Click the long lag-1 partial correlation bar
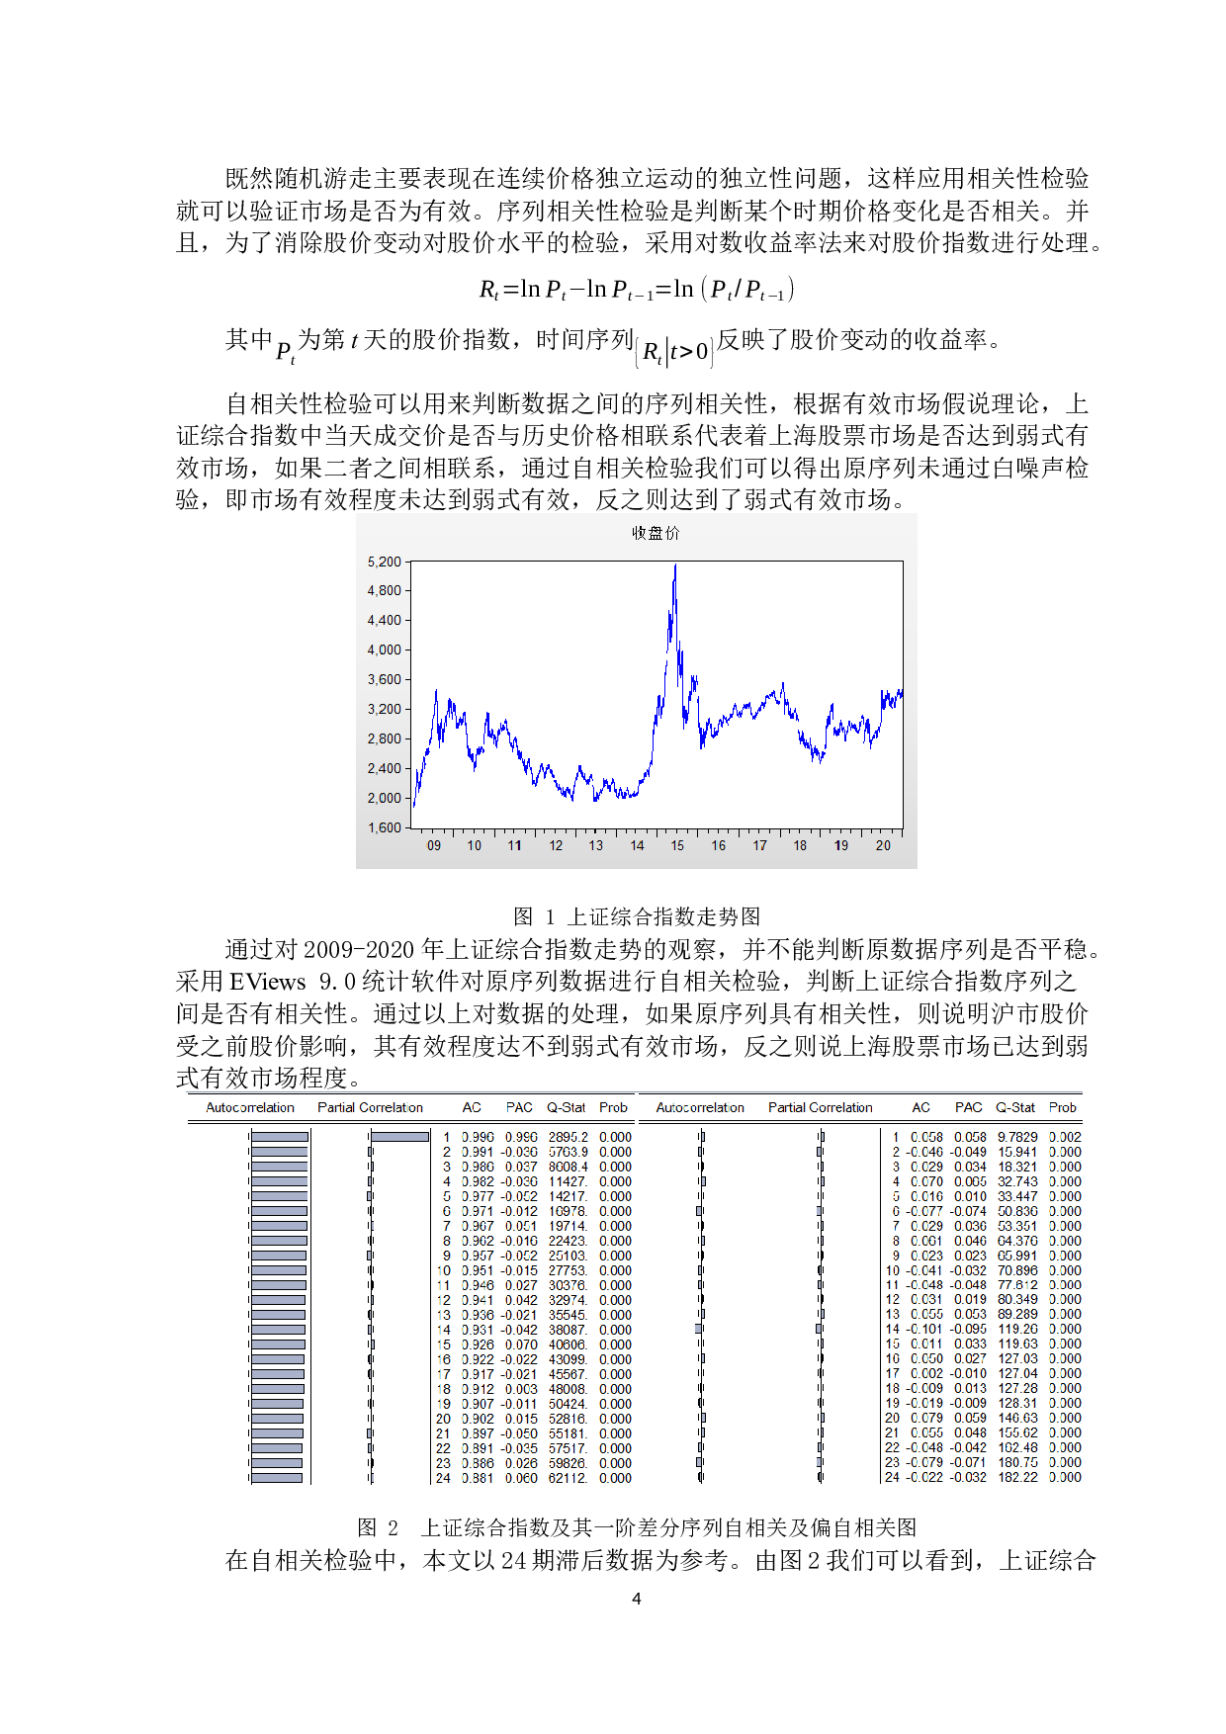The height and width of the screenshot is (1734, 1226). 399,1137
